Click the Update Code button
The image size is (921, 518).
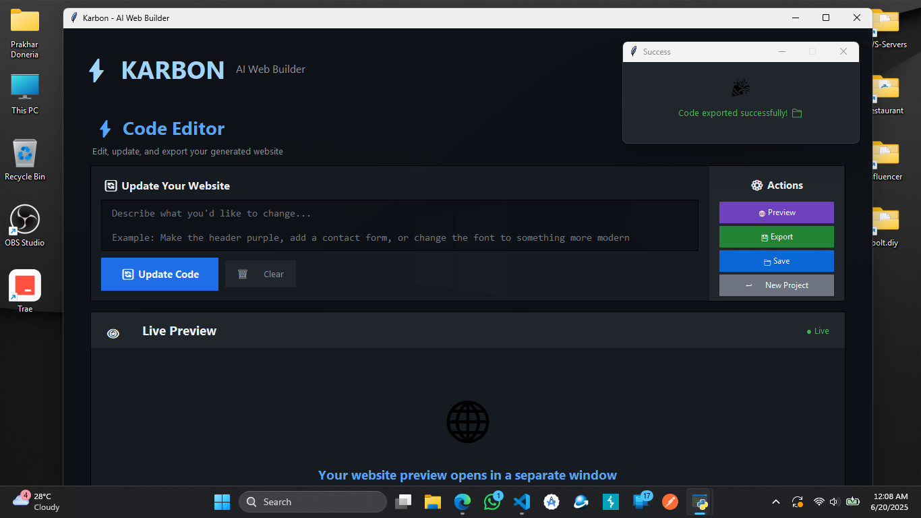coord(160,275)
